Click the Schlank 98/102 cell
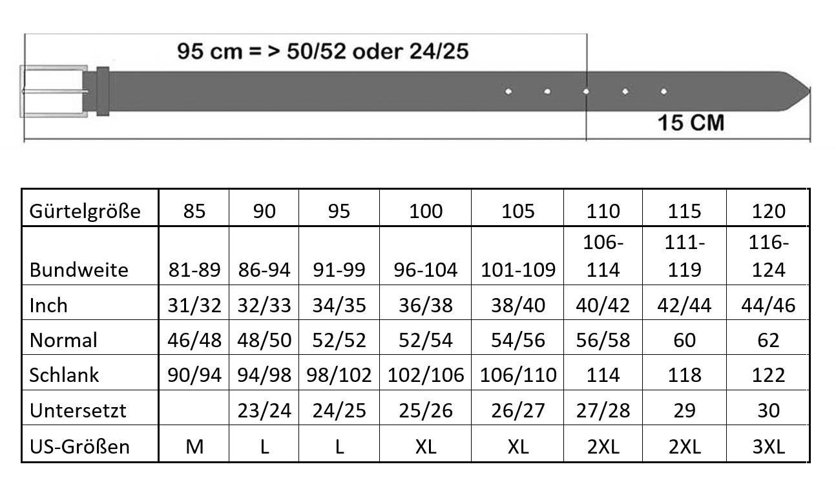This screenshot has width=836, height=480. (339, 375)
